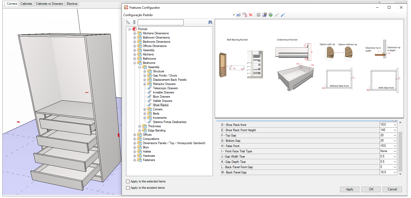This screenshot has height=198, width=411.
Task: Enable Apply to the existent items
Action: tap(128, 188)
